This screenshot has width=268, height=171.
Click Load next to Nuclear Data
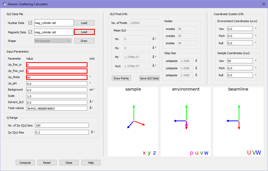click(84, 23)
